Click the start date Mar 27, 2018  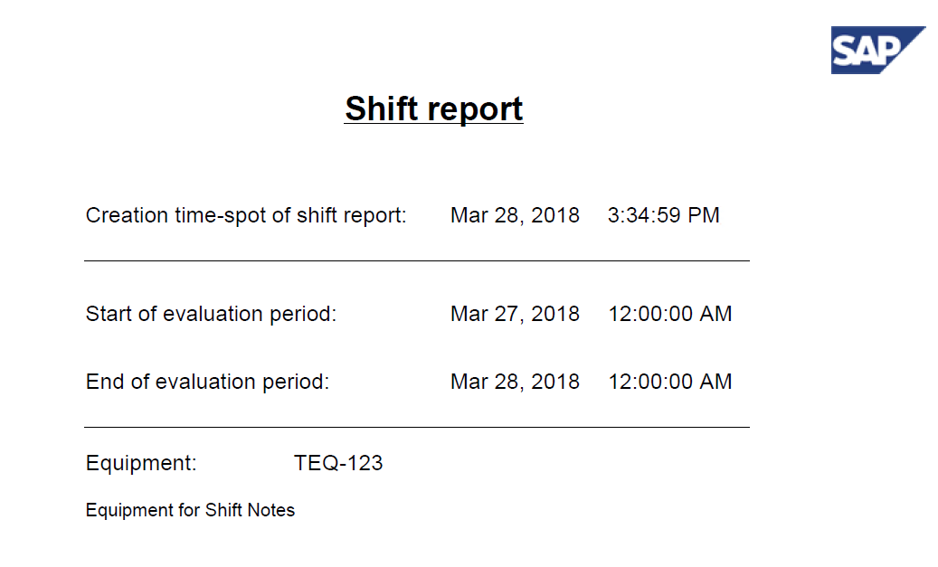(x=515, y=315)
